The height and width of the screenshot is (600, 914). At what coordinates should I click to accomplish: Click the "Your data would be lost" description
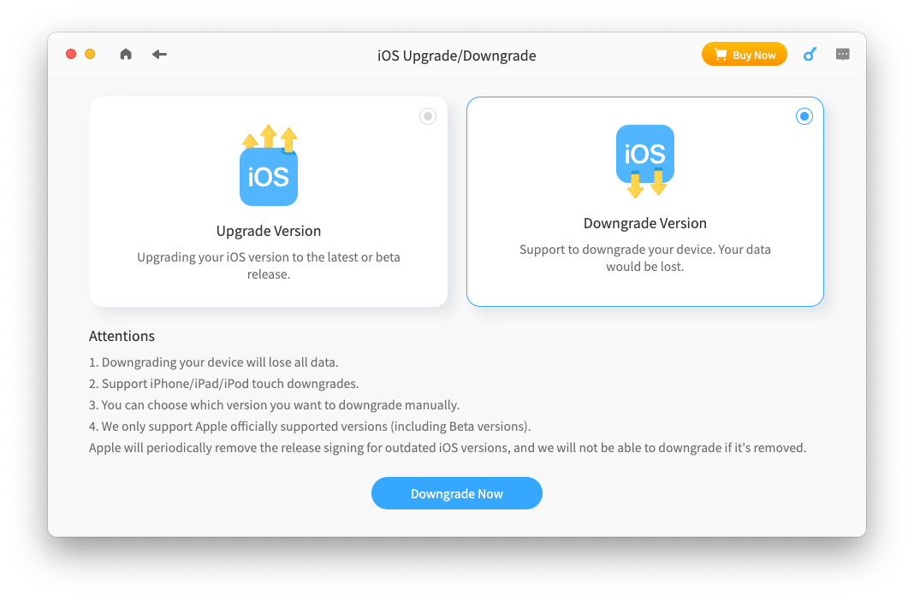coord(645,258)
